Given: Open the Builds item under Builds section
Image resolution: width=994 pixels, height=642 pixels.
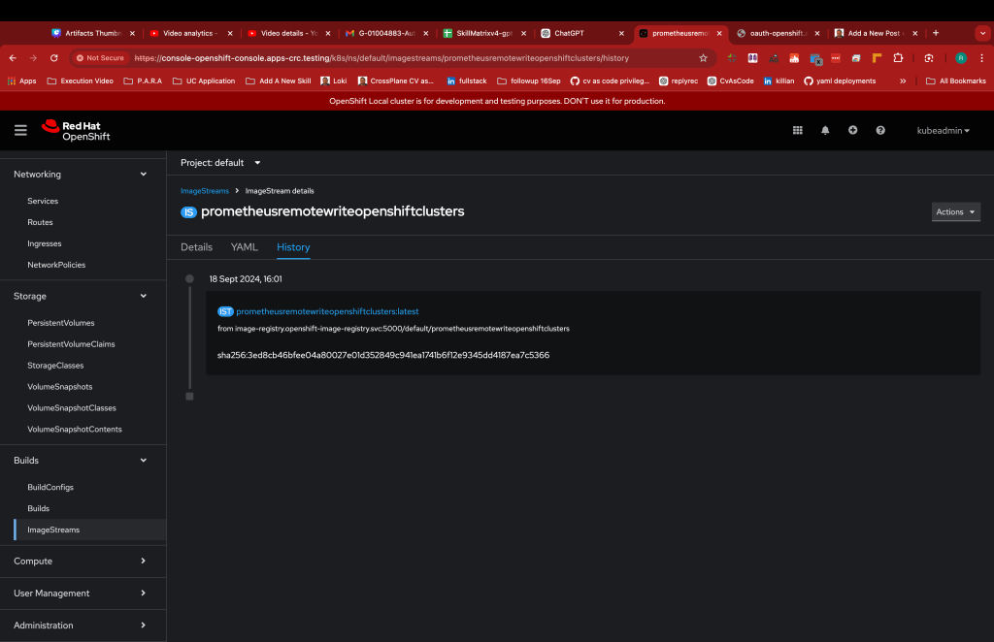Looking at the screenshot, I should (x=38, y=508).
